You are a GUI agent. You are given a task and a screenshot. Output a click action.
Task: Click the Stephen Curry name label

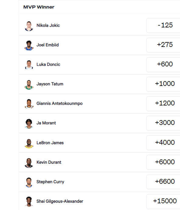[x=50, y=182]
